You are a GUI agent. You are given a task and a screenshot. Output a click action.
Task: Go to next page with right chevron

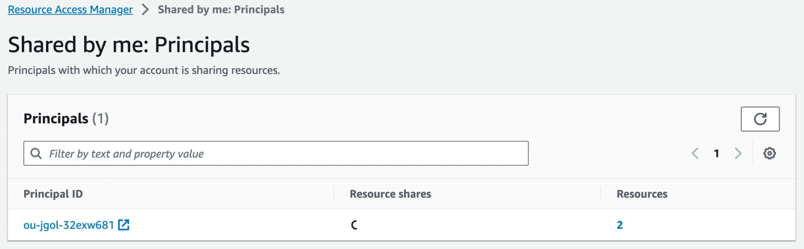click(738, 153)
